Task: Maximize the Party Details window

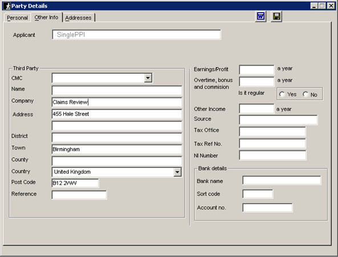Action: [x=322, y=6]
